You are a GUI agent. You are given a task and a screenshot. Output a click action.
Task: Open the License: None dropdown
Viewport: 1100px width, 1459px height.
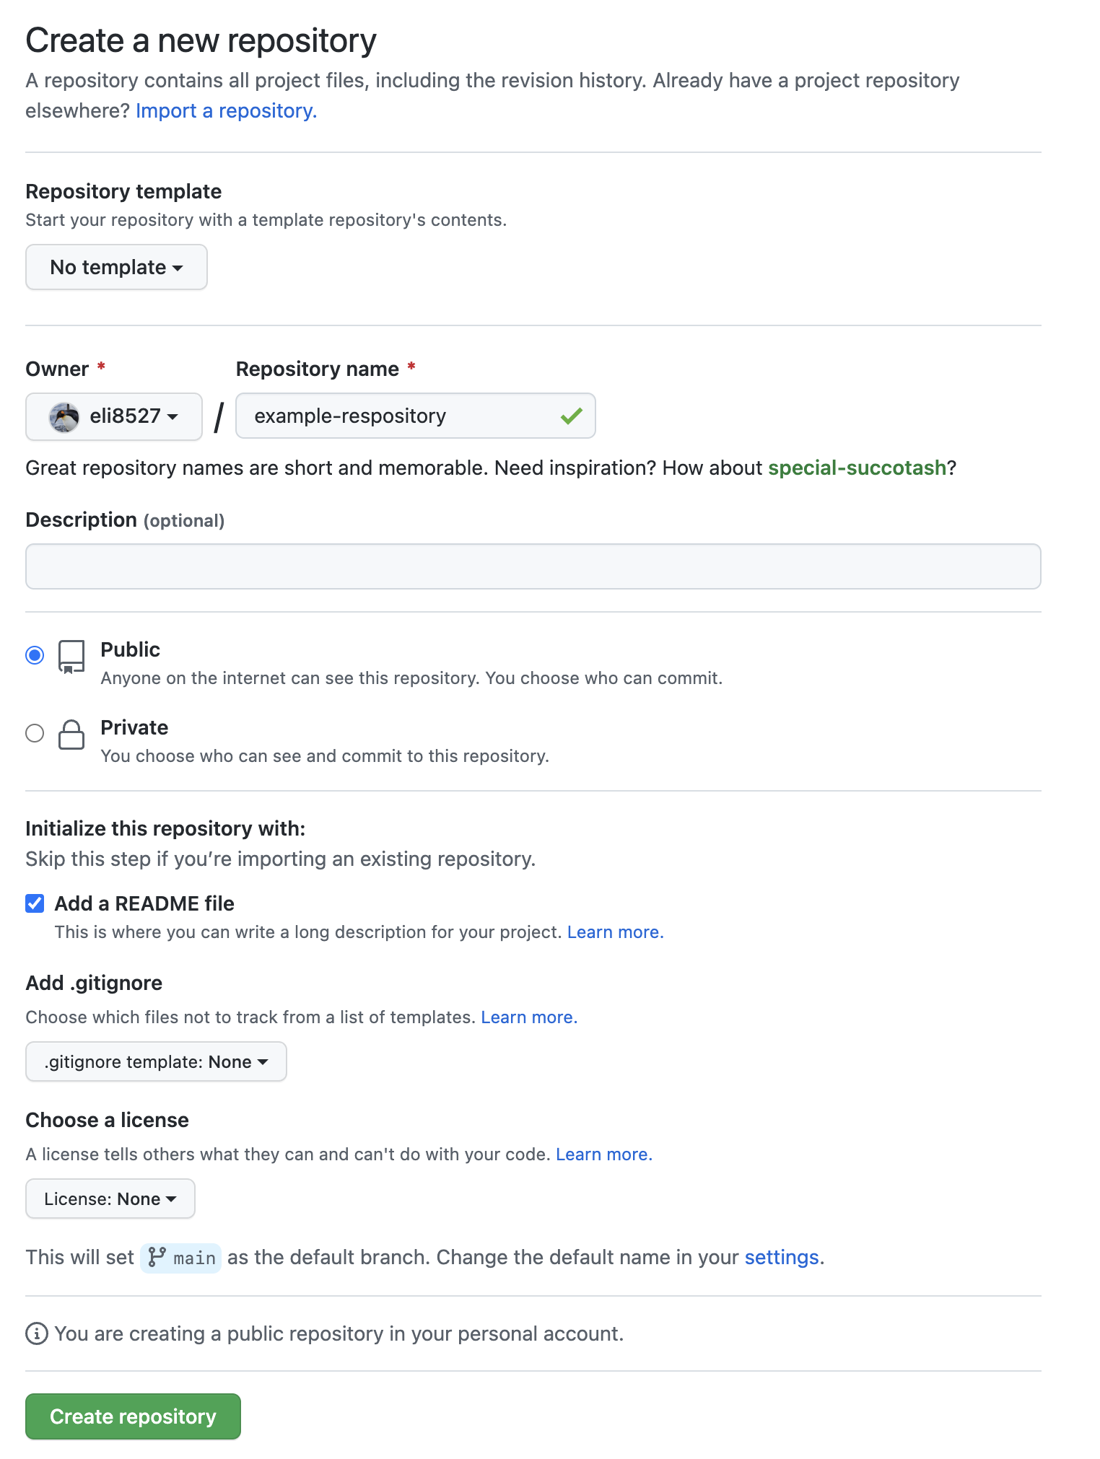110,1199
